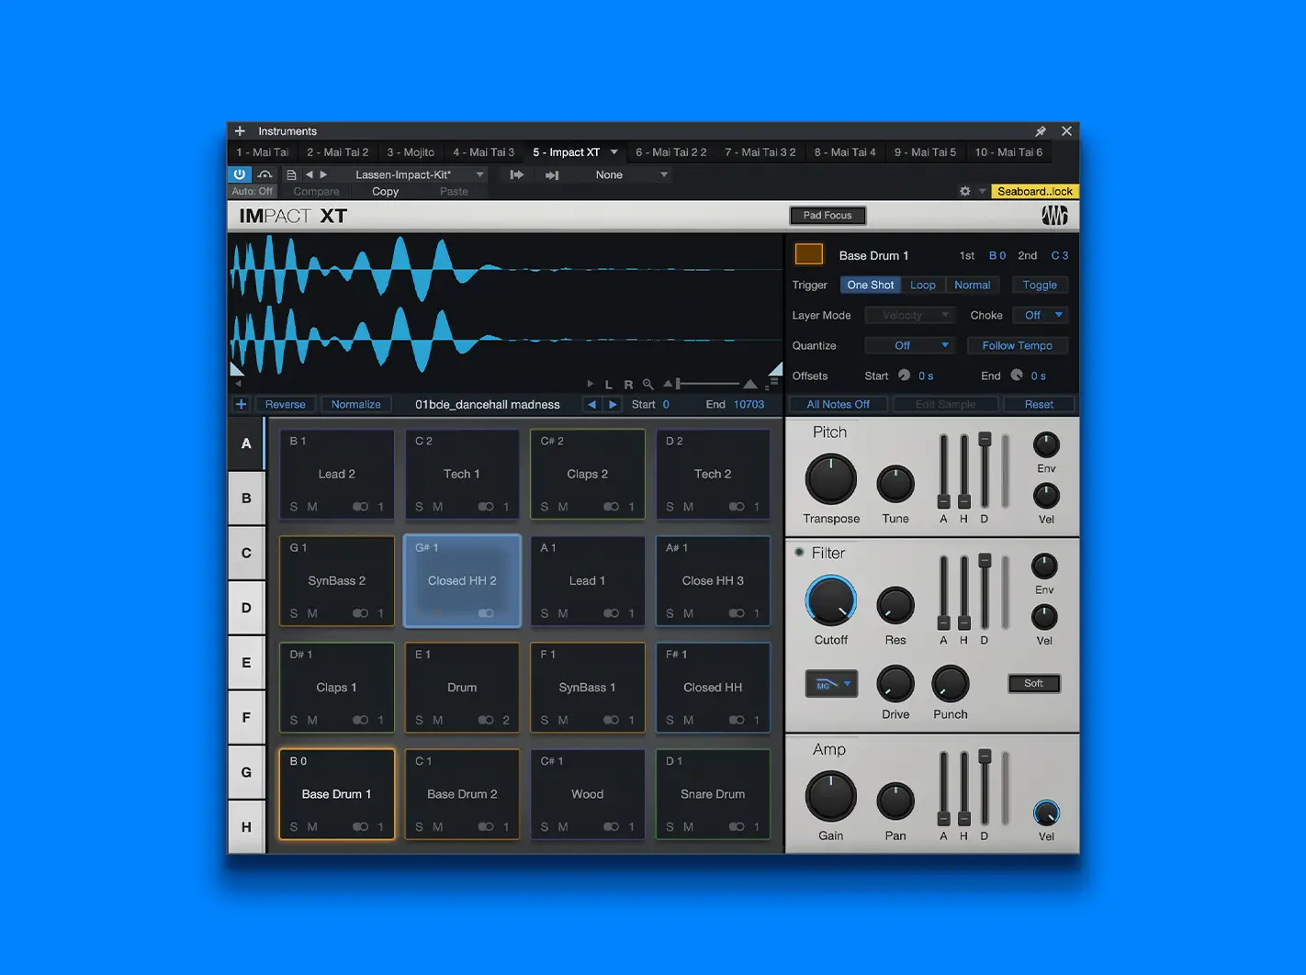Switch to the 3 - Mojito tab
Viewport: 1306px width, 975px height.
click(x=411, y=152)
